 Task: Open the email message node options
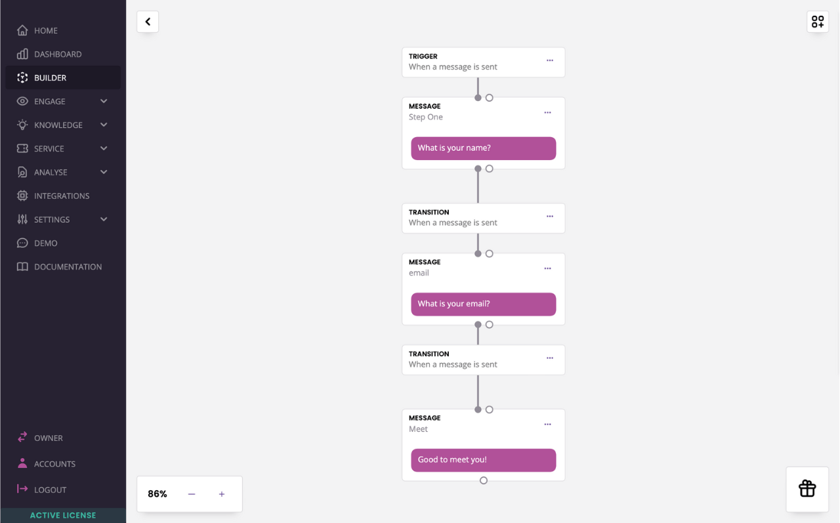click(547, 268)
